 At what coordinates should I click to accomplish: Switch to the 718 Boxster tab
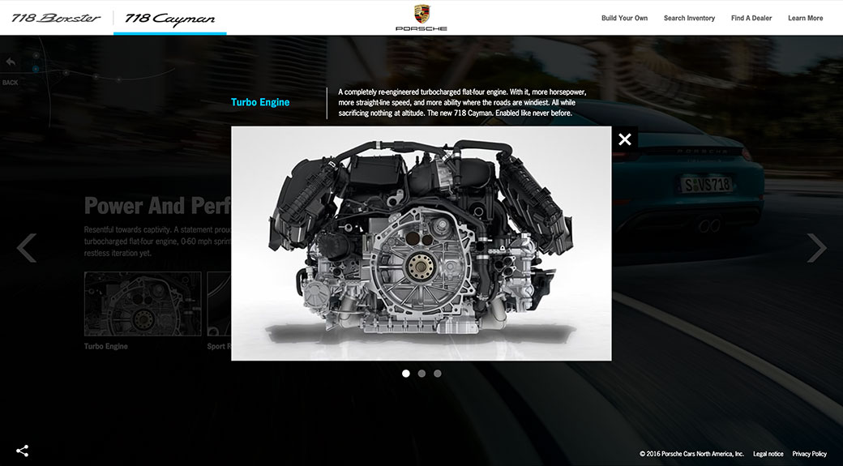pos(56,18)
